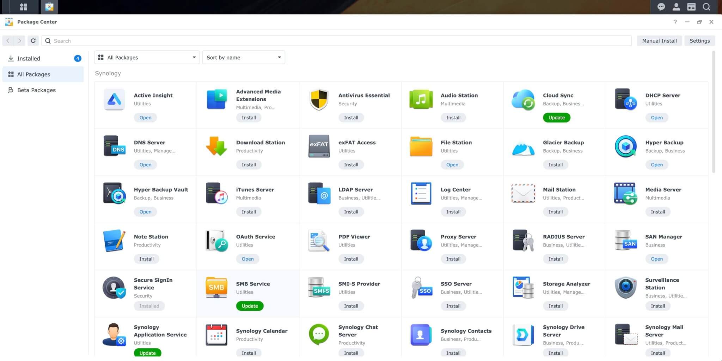Click the iTunes Server icon
The height and width of the screenshot is (361, 722).
216,193
